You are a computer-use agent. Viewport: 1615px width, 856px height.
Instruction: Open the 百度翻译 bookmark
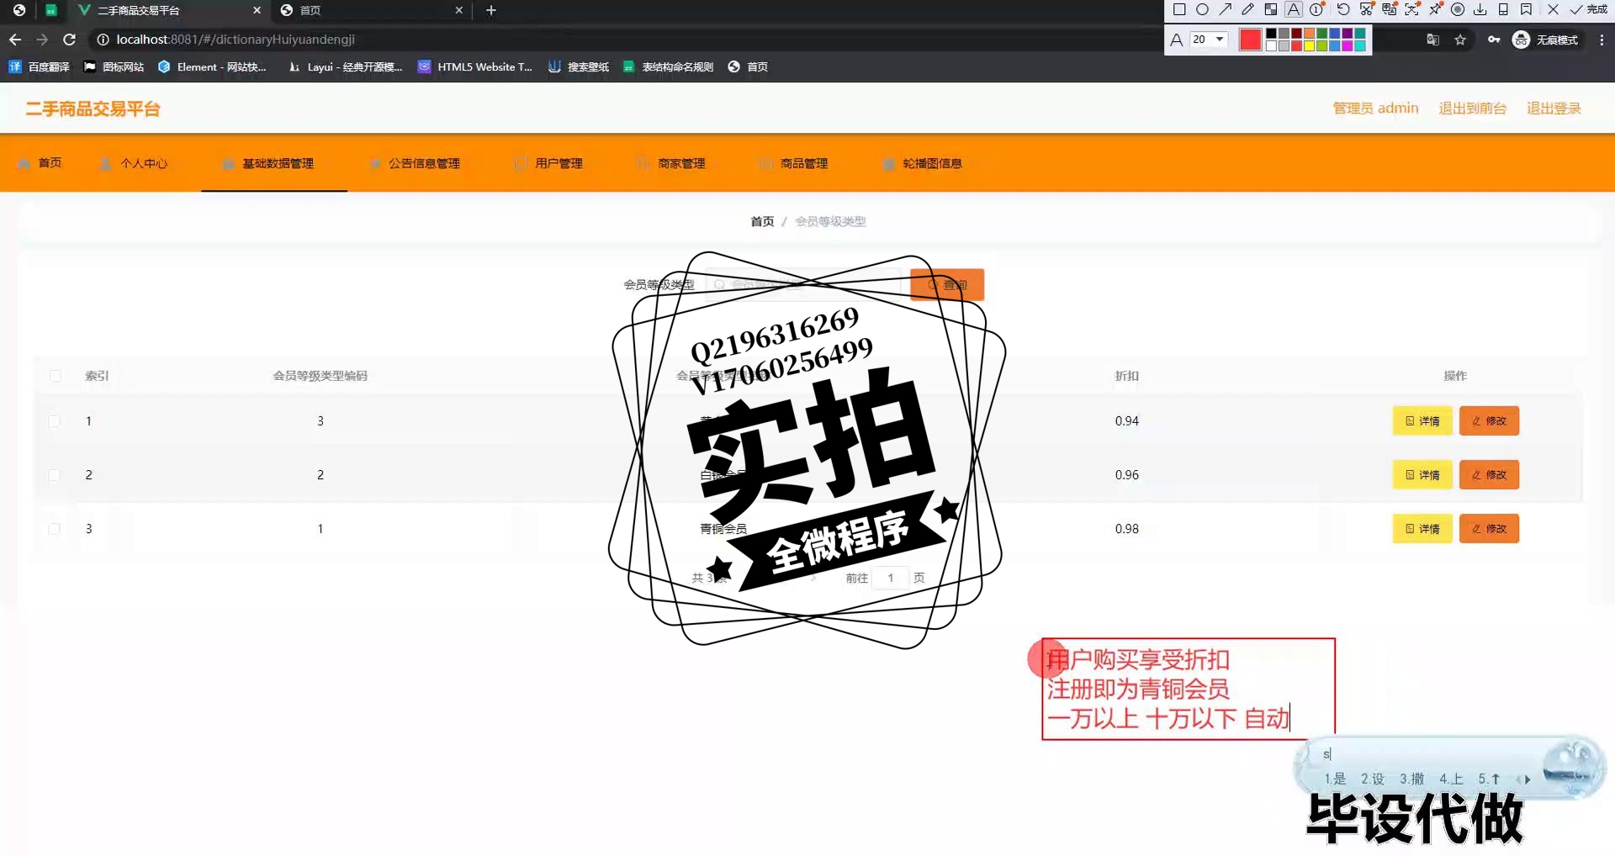[40, 66]
